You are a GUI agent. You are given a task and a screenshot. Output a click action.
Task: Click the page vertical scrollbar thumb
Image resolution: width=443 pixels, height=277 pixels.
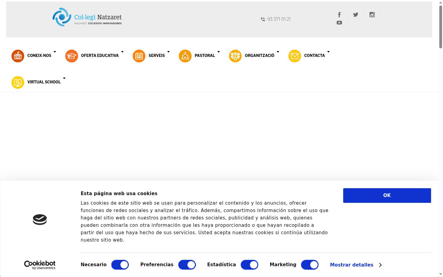coord(441,27)
